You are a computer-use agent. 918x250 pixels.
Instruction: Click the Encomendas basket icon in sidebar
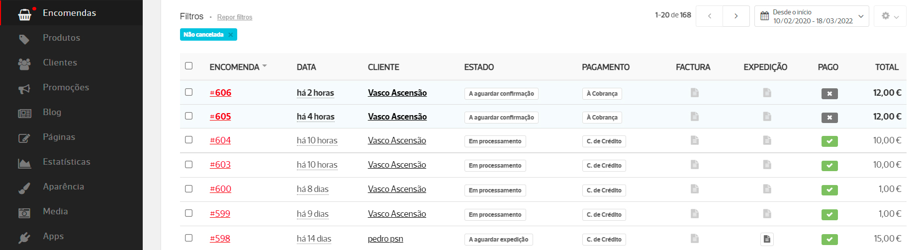click(24, 14)
